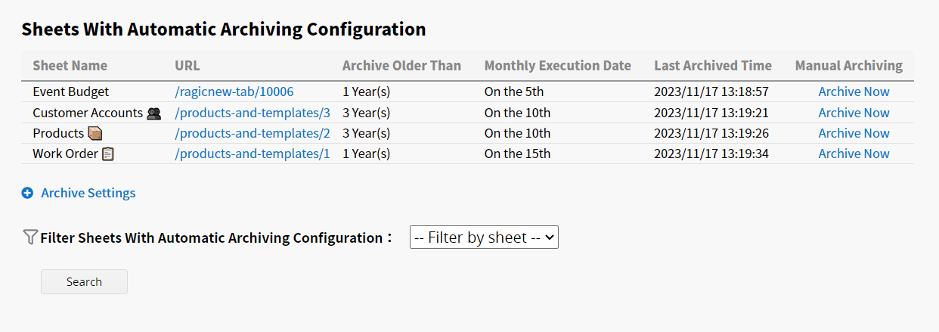Open the /products-and-templates/2 URL link
This screenshot has width=939, height=332.
pos(253,133)
